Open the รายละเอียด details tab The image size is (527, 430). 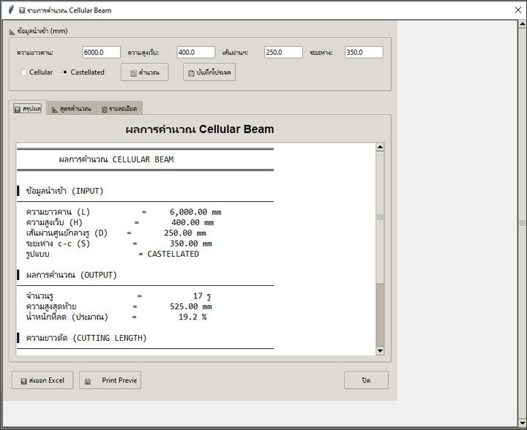(x=119, y=108)
